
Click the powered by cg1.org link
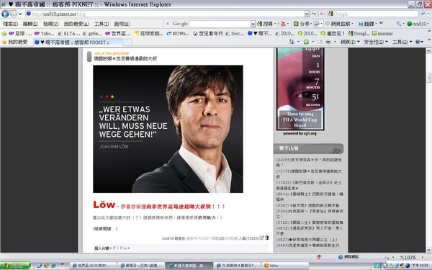pos(300,133)
